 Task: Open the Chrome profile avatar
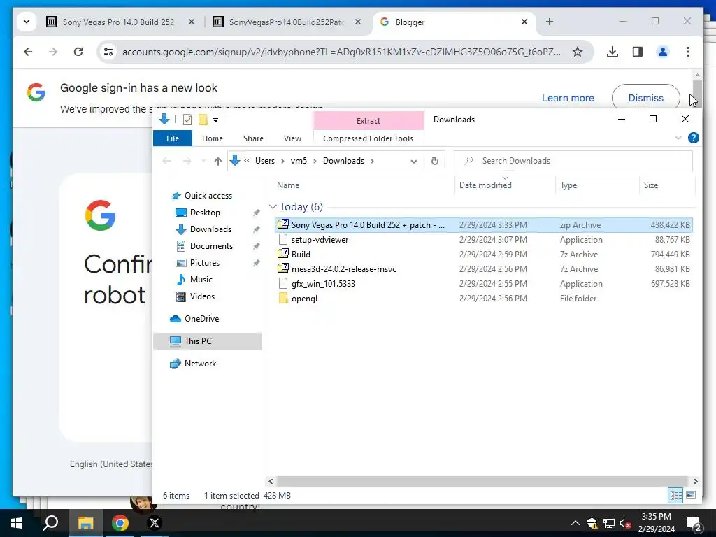[x=663, y=52]
